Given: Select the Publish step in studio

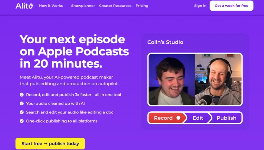Looking at the screenshot, I should (x=226, y=118).
